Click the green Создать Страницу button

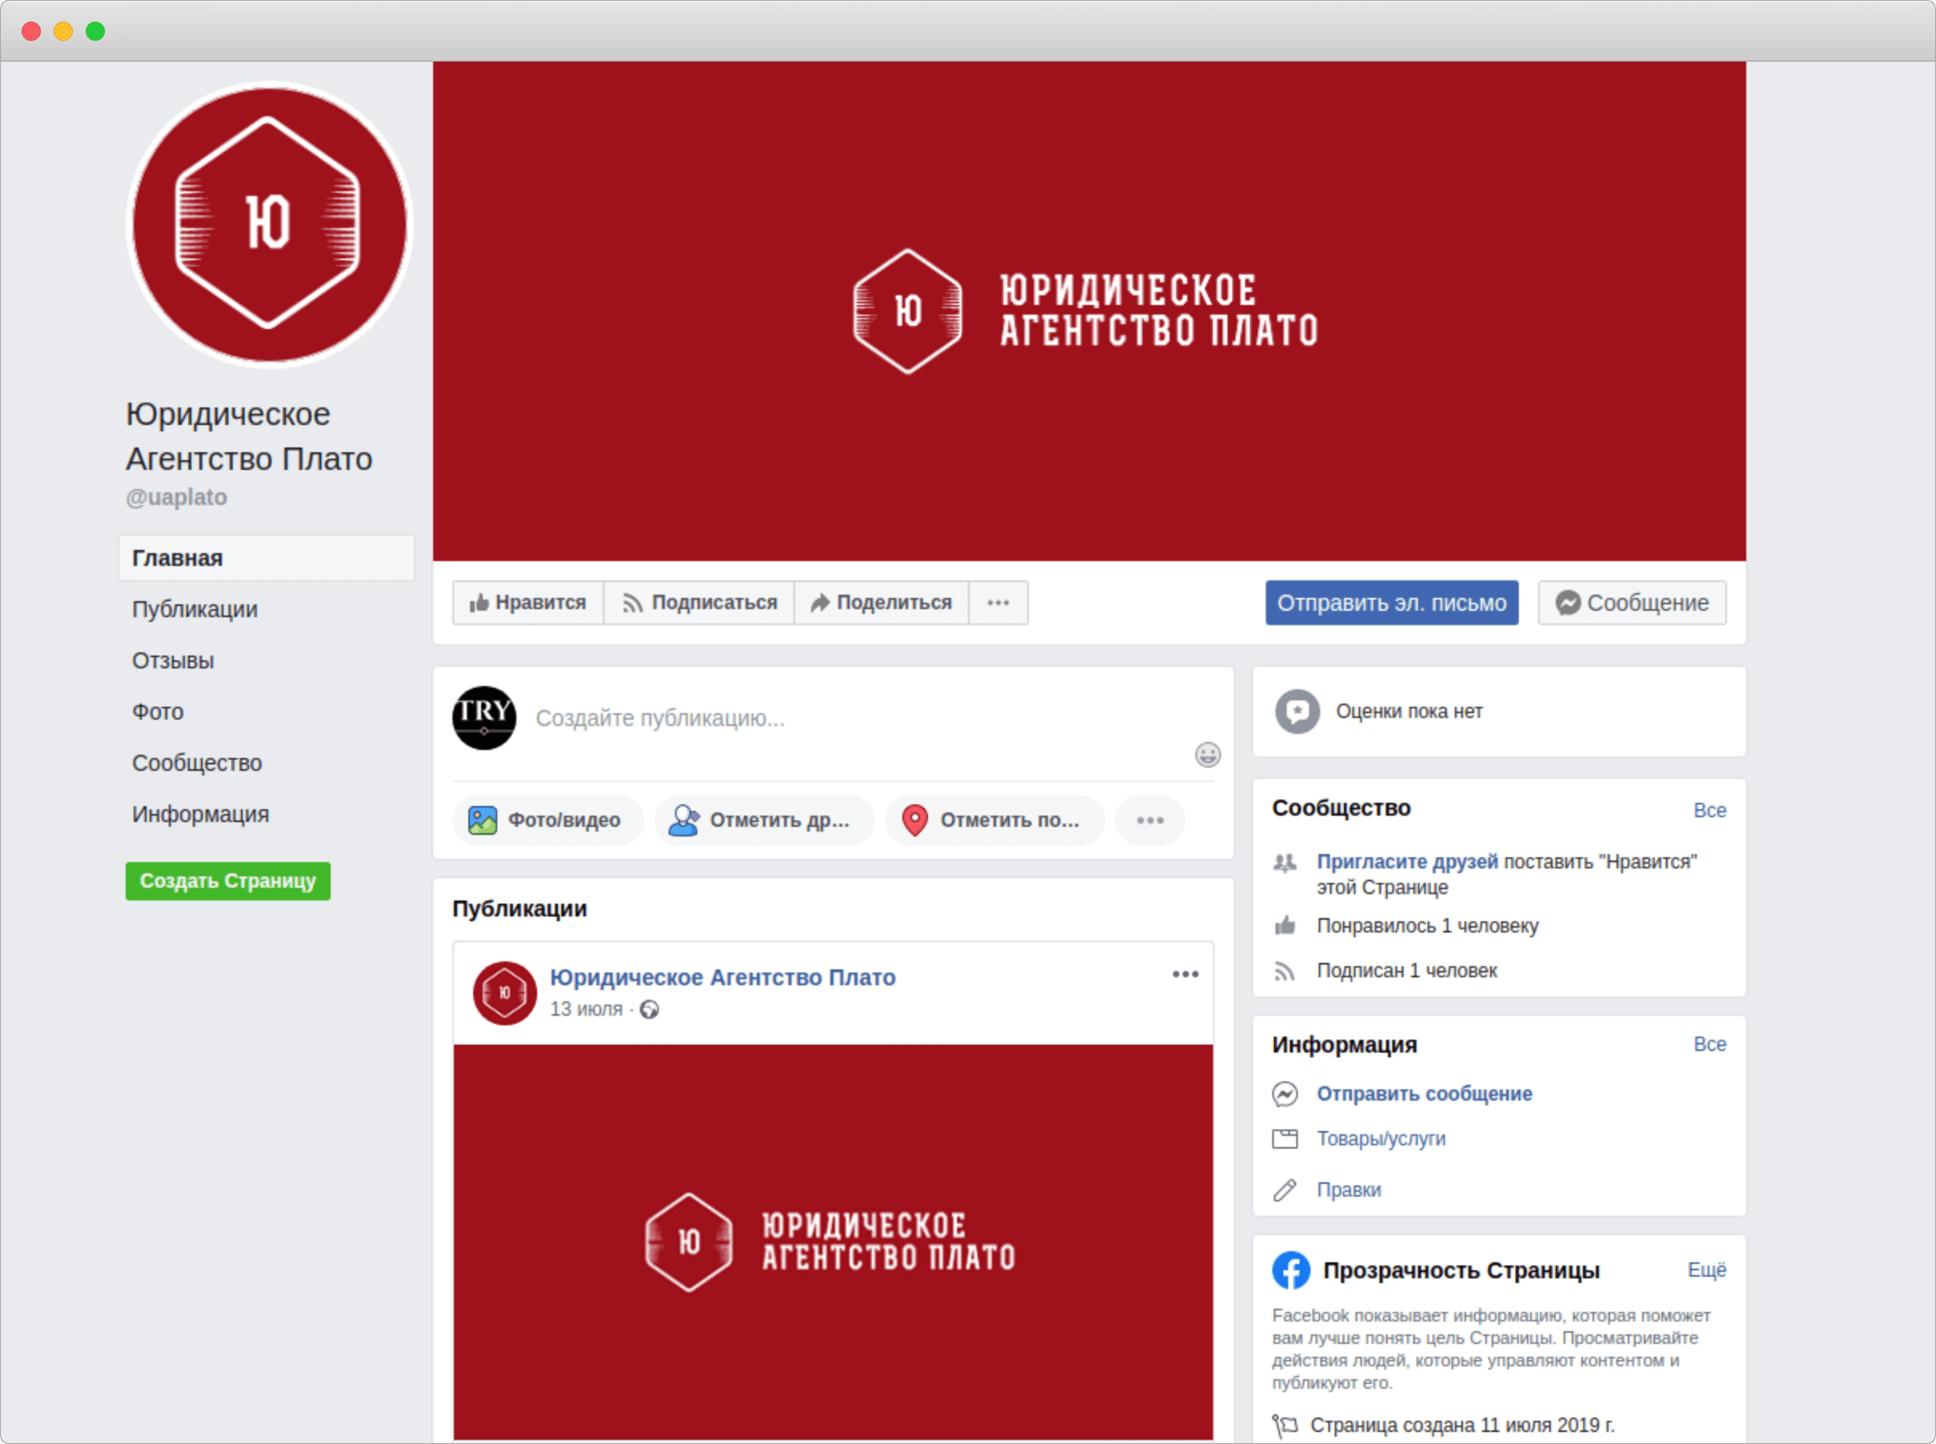point(227,880)
